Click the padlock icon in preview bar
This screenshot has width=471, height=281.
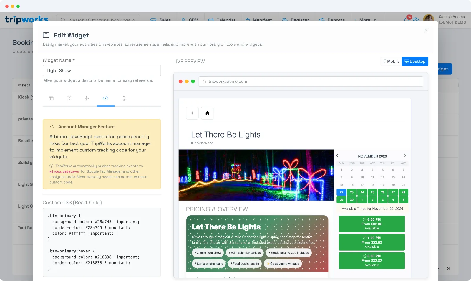point(204,82)
